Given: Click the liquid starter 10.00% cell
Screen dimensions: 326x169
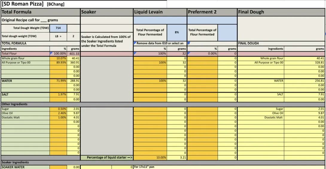Looking at the screenshot, I should tap(150, 157).
